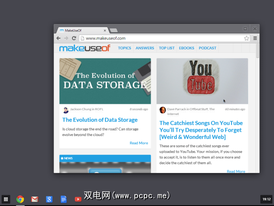Click Dave Parrack's avatar

coord(163,110)
